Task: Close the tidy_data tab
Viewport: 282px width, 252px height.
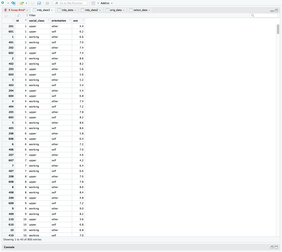Action: [x=75, y=10]
